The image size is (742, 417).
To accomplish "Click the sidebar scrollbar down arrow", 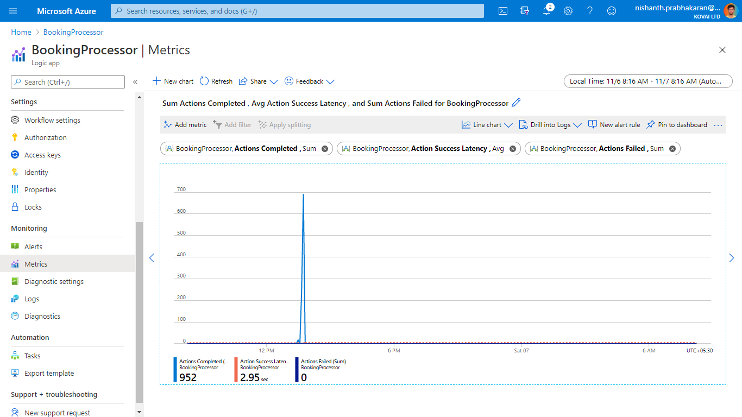I will pyautogui.click(x=139, y=412).
